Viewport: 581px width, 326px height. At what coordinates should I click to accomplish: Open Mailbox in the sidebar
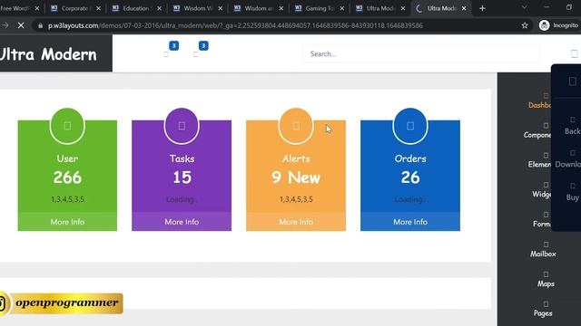[x=543, y=254]
